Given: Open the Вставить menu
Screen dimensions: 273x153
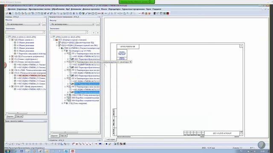Looking at the screenshot, I should click(x=76, y=9).
